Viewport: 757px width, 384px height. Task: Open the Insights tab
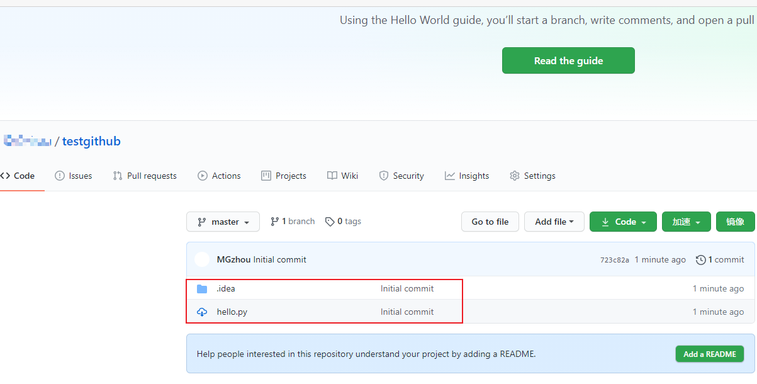point(467,176)
